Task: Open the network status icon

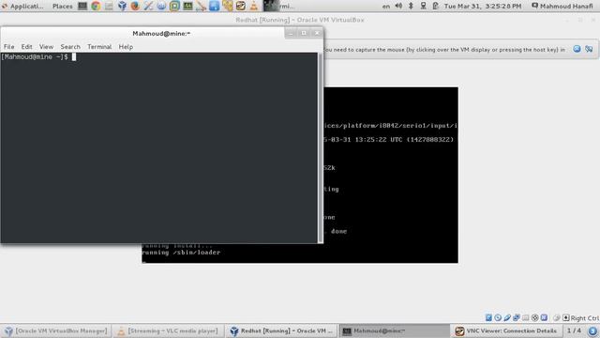Action: (x=423, y=6)
